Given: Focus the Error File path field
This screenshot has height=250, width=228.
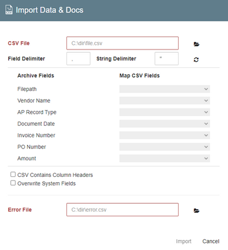Looking at the screenshot, I should coord(122,209).
